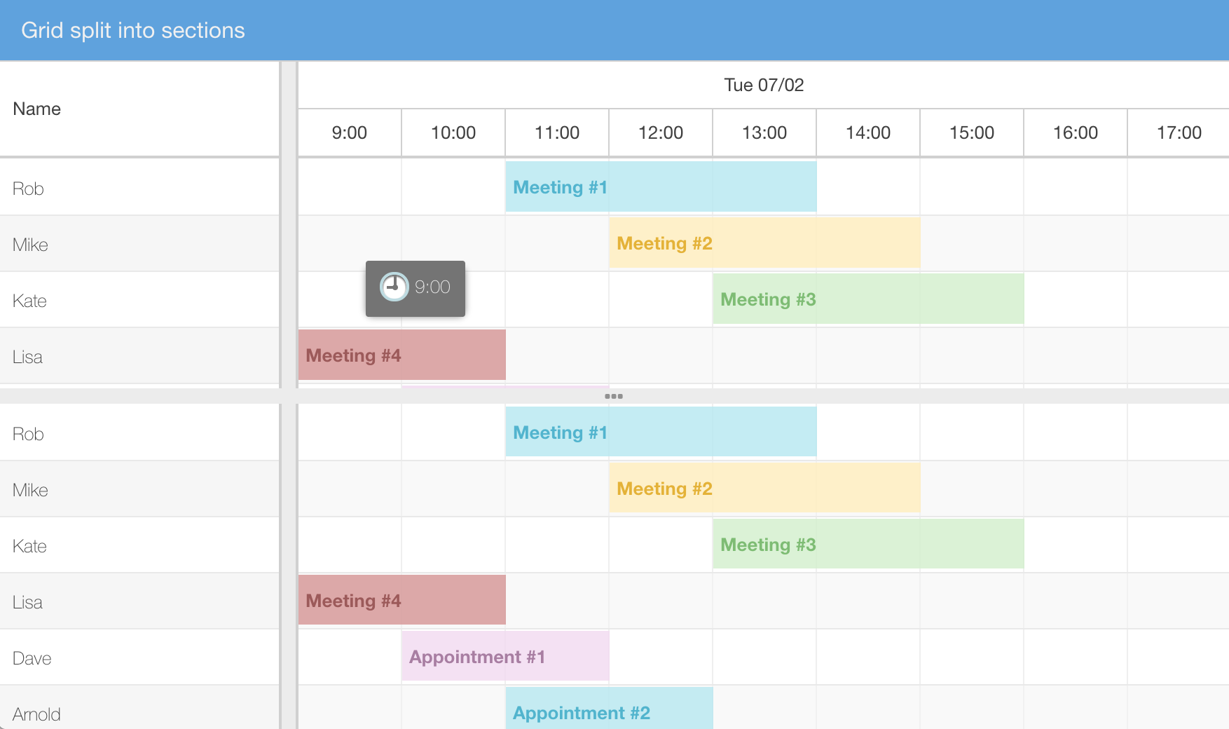Select Meeting #2 in Mike's top row
This screenshot has width=1229, height=729.
(763, 243)
